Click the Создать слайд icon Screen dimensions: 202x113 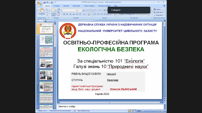click(54, 11)
